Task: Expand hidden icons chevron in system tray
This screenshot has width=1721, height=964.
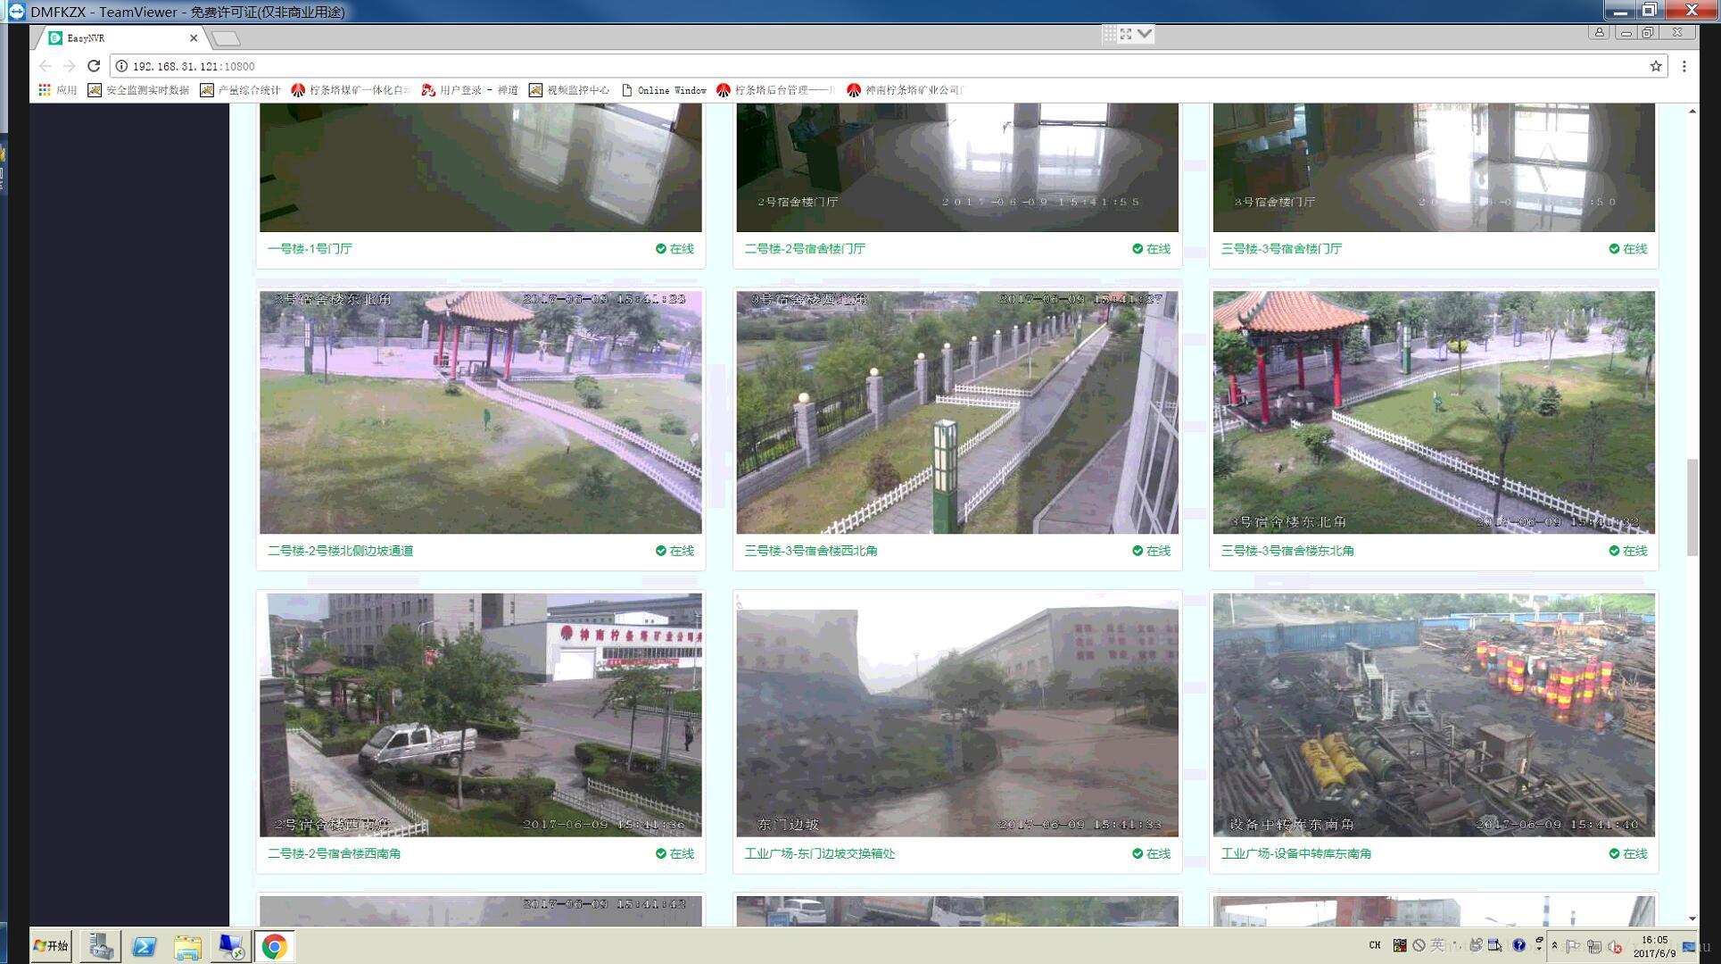Action: (1555, 943)
